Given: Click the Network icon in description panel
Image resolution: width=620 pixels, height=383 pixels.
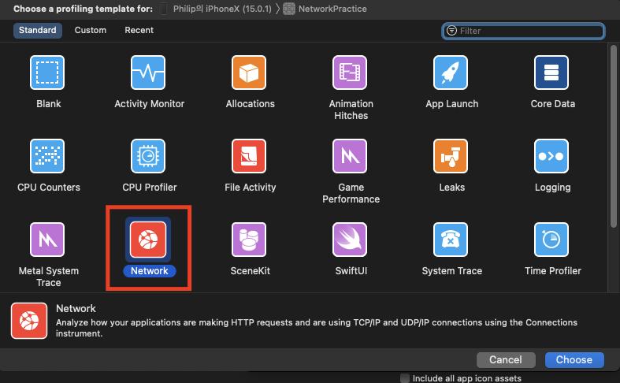Looking at the screenshot, I should pyautogui.click(x=29, y=321).
